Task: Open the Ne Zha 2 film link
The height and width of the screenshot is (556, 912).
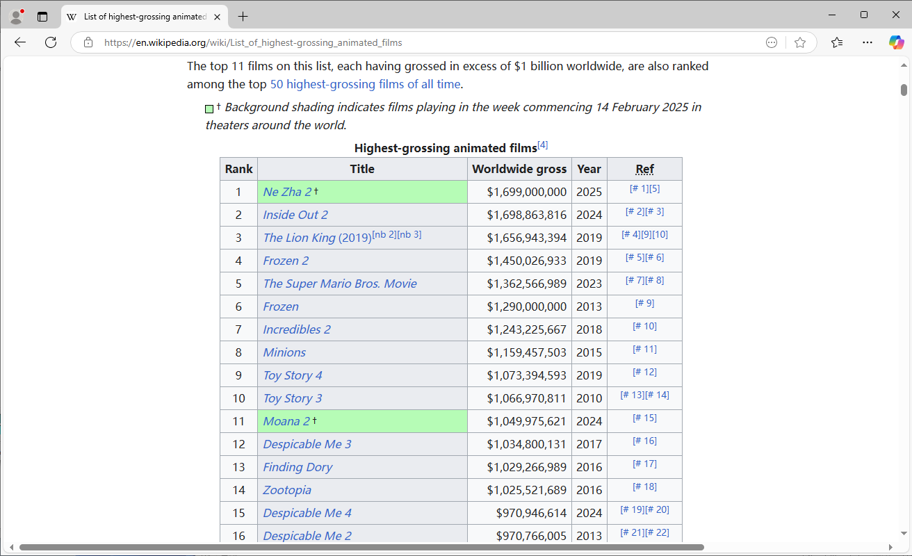Action: pos(287,192)
